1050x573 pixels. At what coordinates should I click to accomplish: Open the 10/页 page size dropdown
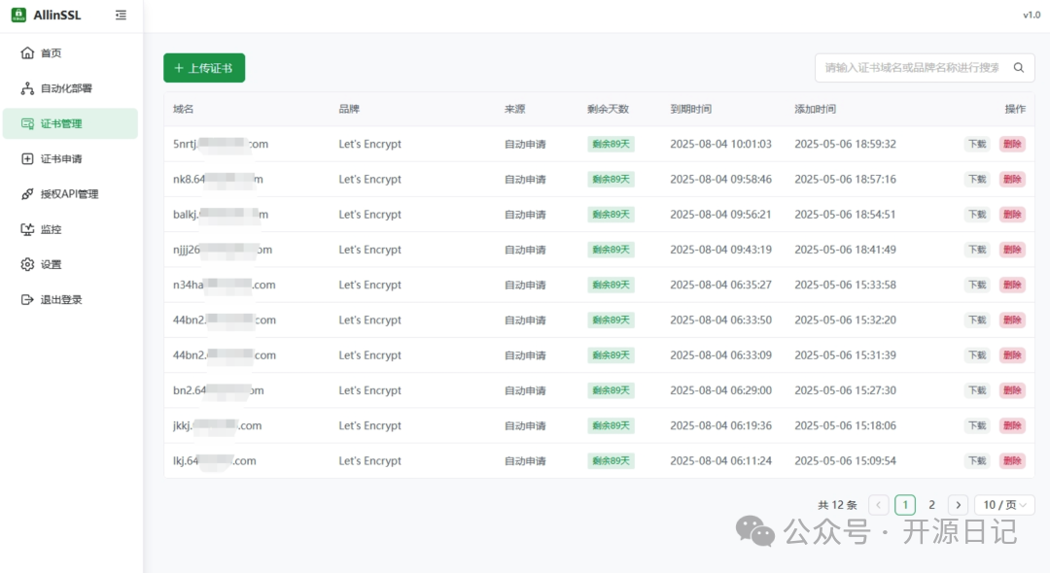click(x=1004, y=505)
